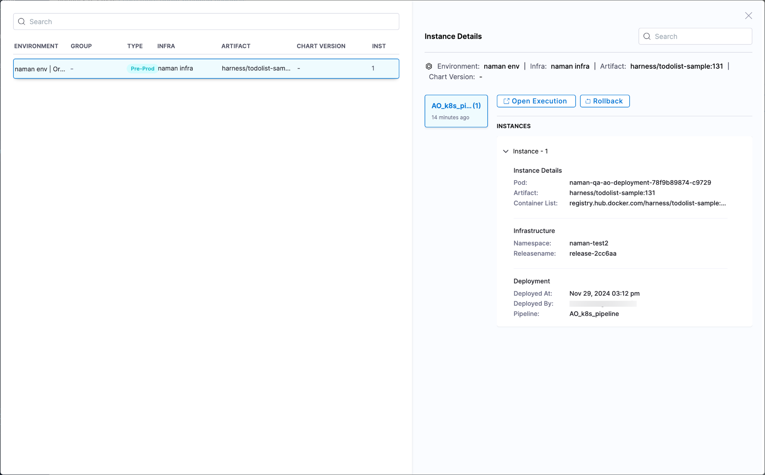This screenshot has width=765, height=475.
Task: Click the CHART VERSION column header
Action: 321,46
